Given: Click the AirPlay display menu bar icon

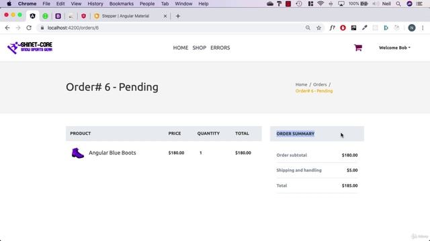Looking at the screenshot, I should 341,3.
